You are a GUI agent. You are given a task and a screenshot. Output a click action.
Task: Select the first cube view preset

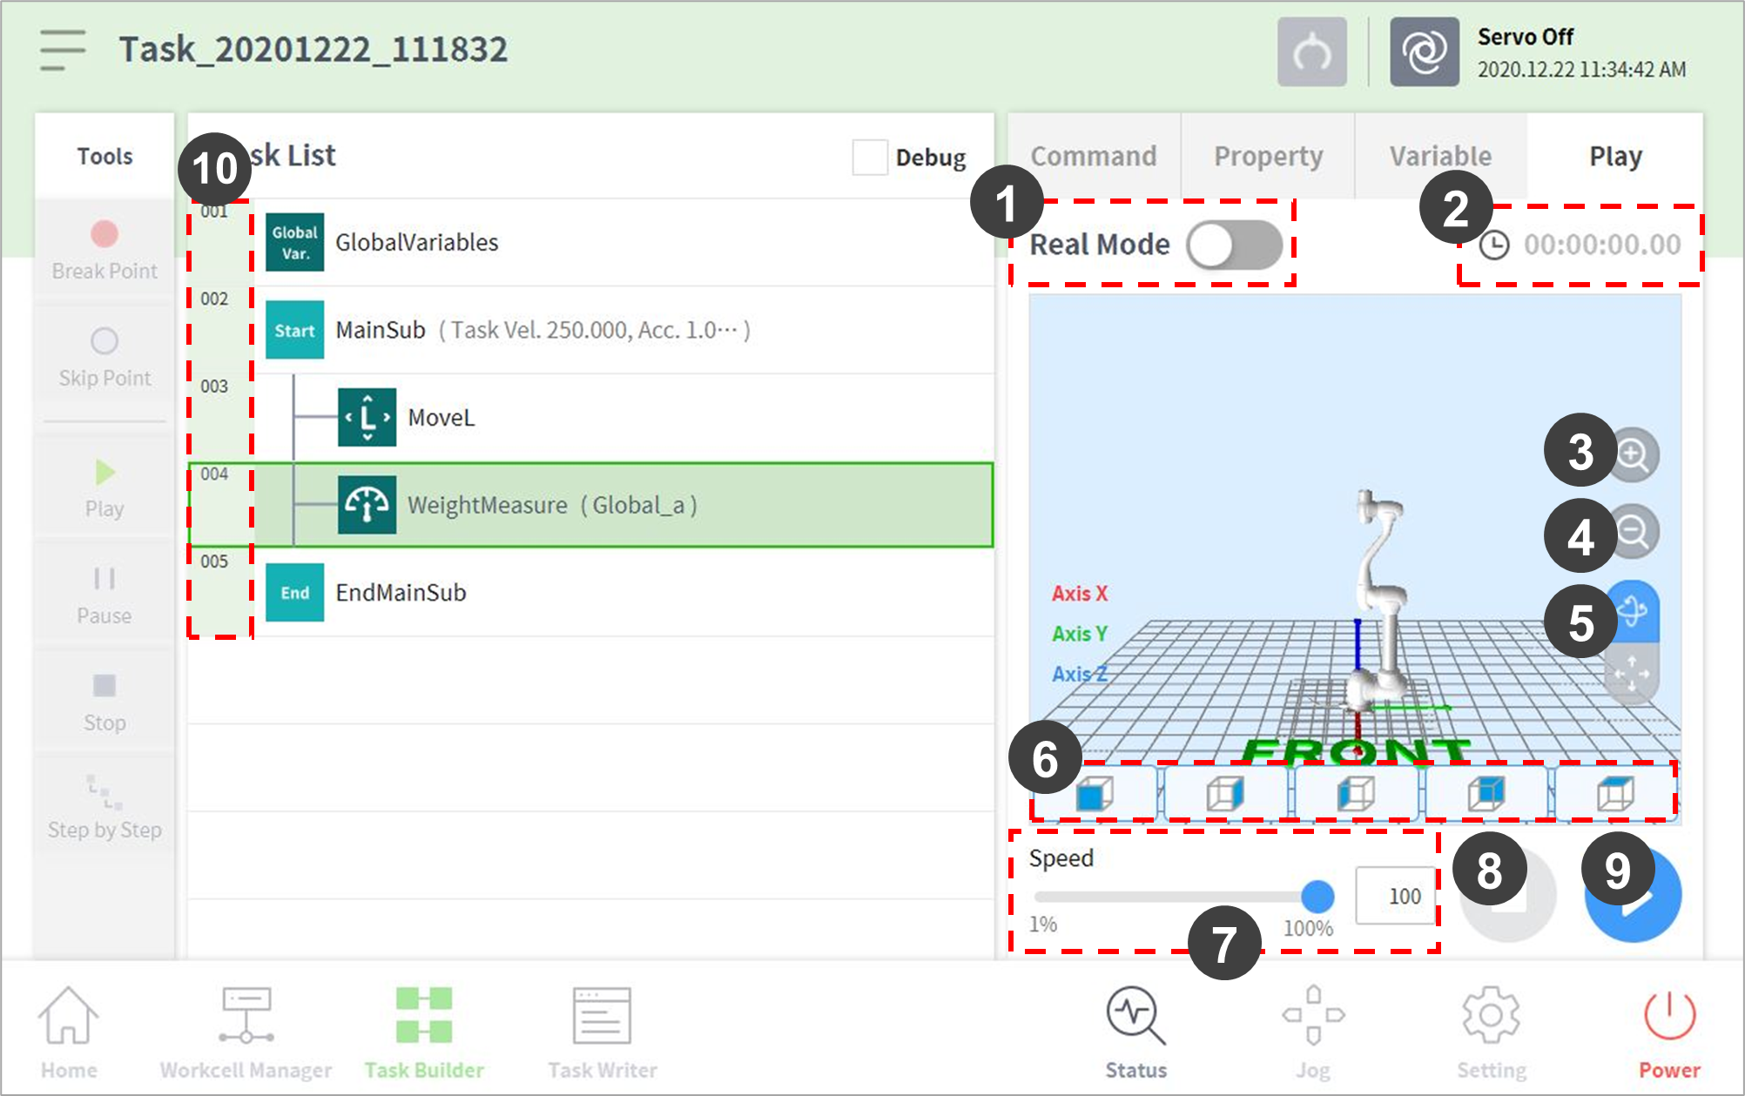1095,793
